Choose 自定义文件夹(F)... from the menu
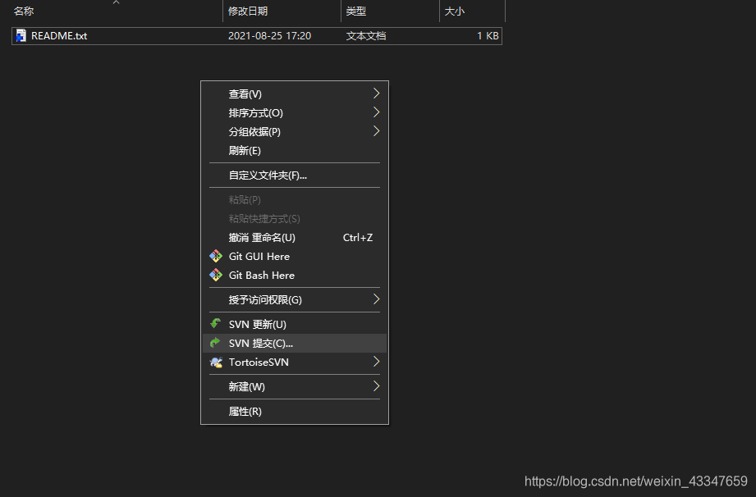This screenshot has height=497, width=756. (295, 176)
